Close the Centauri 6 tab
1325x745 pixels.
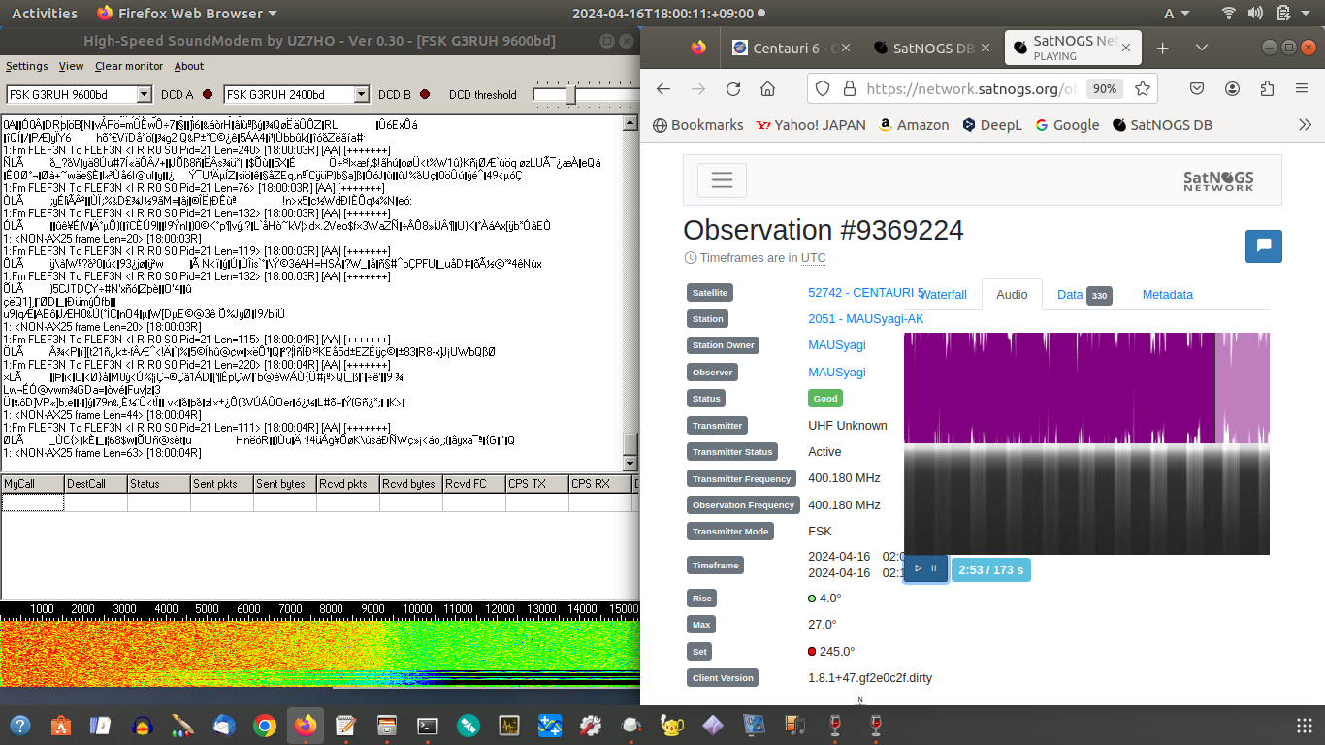[x=847, y=48]
